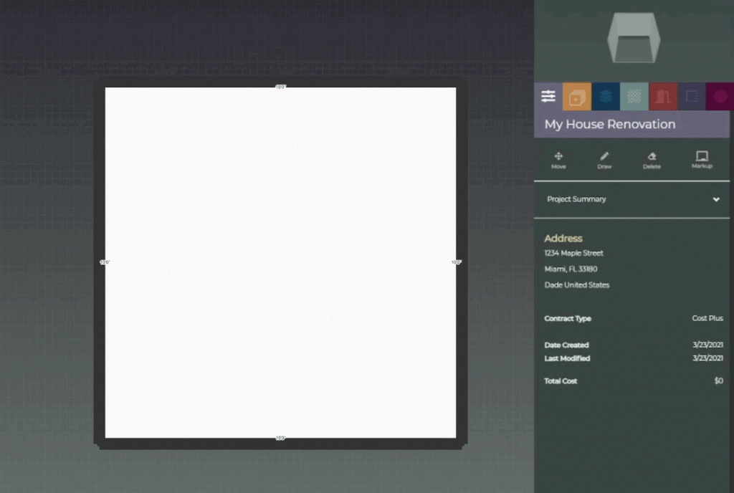Activate the Draw pencil tool
Viewport: 734px width, 493px height.
pyautogui.click(x=604, y=160)
